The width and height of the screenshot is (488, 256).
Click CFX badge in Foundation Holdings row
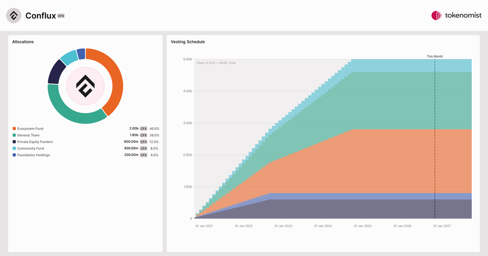pos(144,155)
